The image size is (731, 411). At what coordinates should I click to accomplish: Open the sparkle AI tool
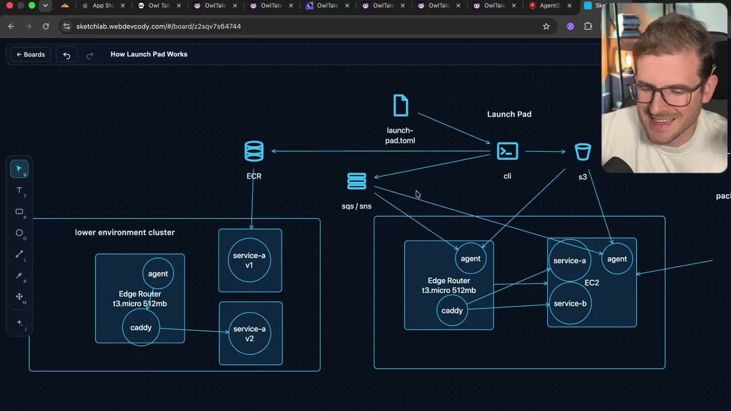click(19, 323)
